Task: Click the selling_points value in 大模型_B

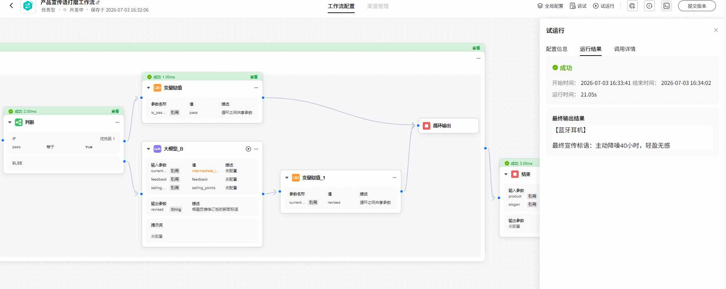Action: pyautogui.click(x=204, y=188)
